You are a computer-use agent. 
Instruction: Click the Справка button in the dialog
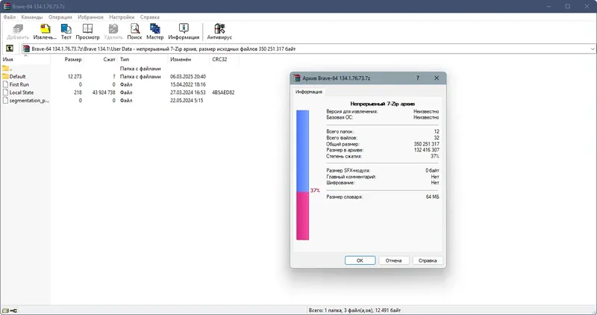pos(428,261)
